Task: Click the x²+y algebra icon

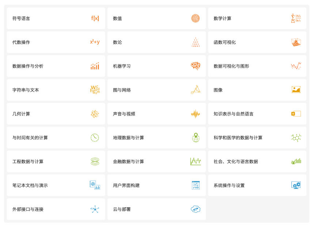Action: [x=95, y=42]
